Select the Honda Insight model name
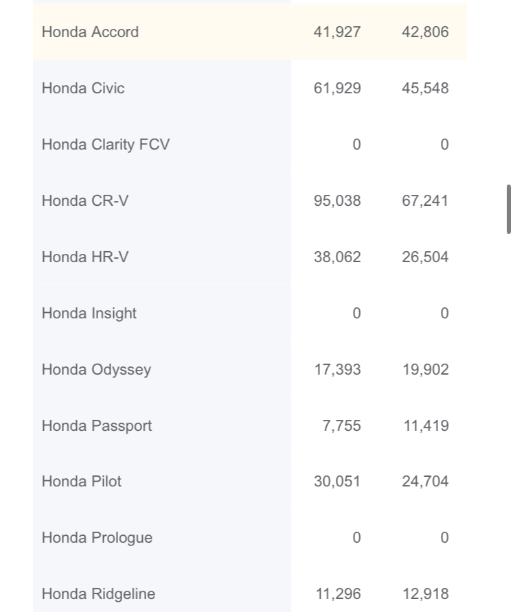 pyautogui.click(x=89, y=314)
